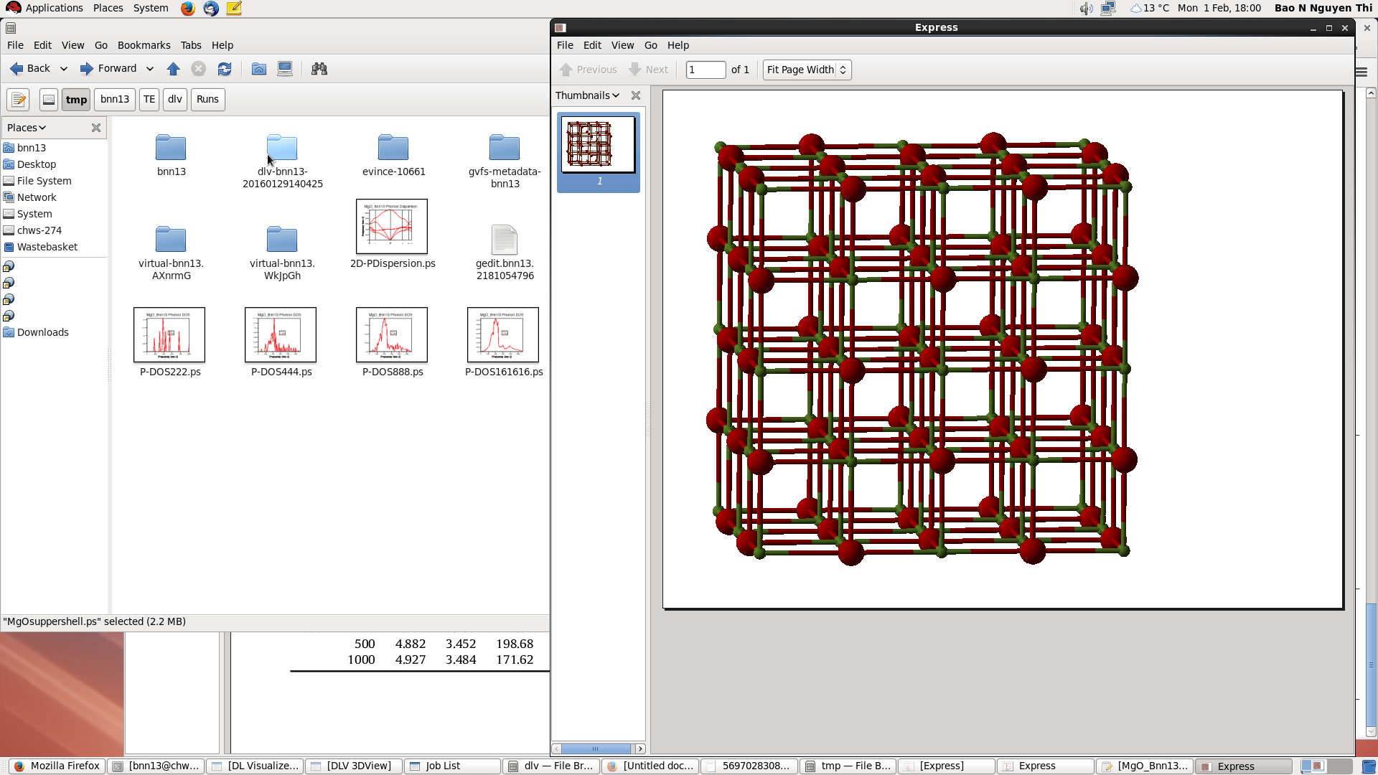Toggle the text location edit icon

(x=18, y=100)
